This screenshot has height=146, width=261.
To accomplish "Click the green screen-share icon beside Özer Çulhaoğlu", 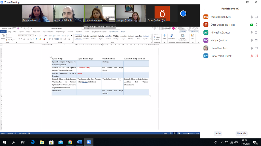I will point(252,25).
